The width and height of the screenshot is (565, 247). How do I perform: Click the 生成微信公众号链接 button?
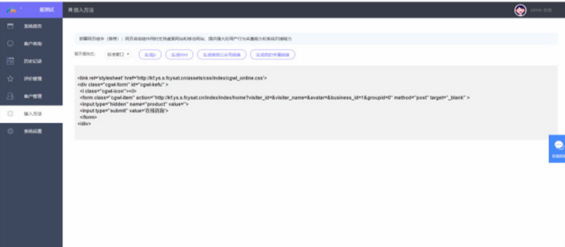tap(221, 54)
